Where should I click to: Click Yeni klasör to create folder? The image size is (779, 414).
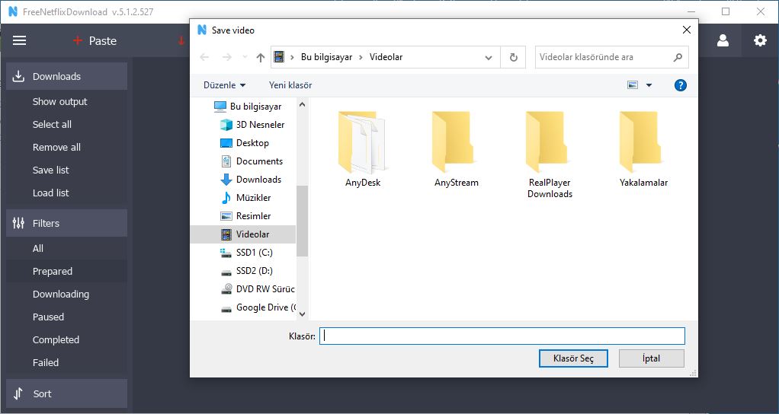click(290, 85)
